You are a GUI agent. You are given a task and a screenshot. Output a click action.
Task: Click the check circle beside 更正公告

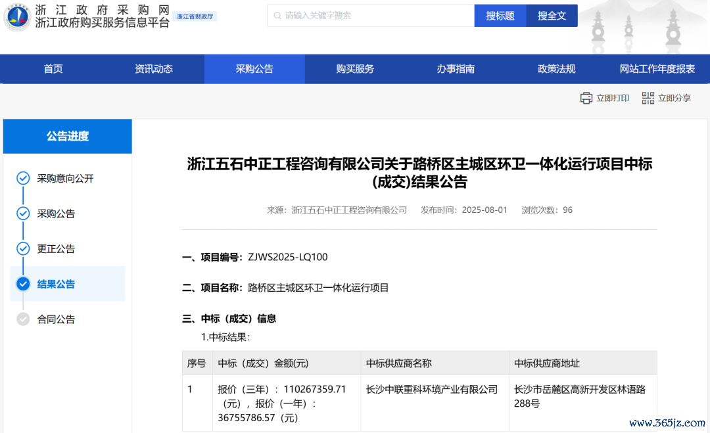23,249
